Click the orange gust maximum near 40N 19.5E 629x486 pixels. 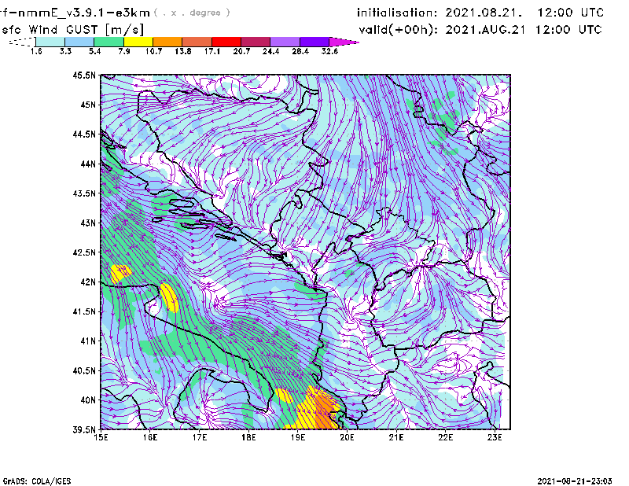(x=325, y=411)
